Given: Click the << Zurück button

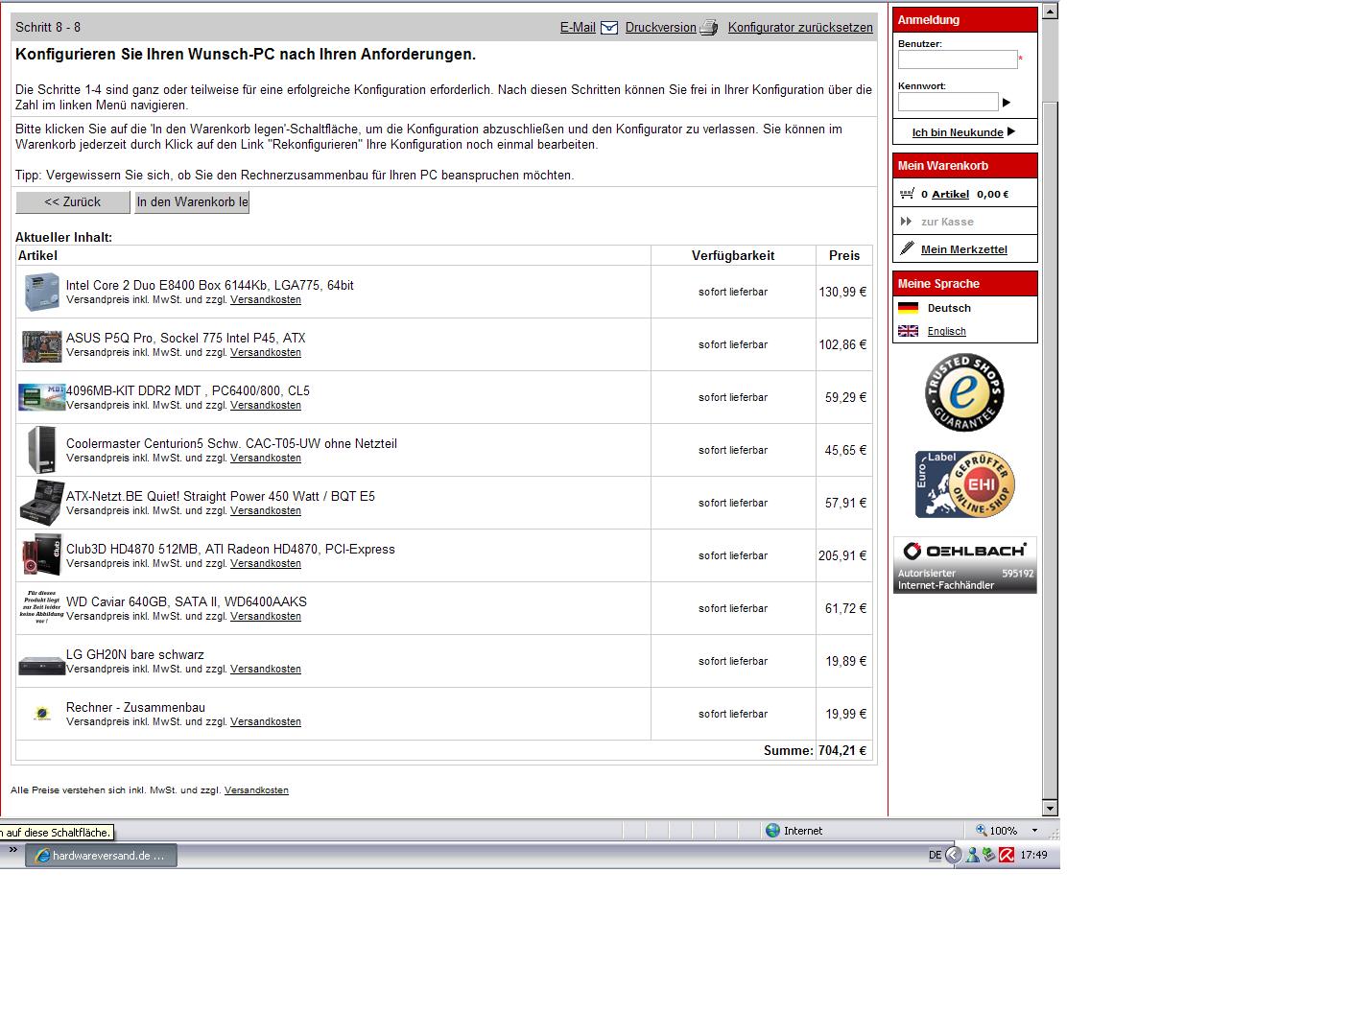Looking at the screenshot, I should click(73, 202).
